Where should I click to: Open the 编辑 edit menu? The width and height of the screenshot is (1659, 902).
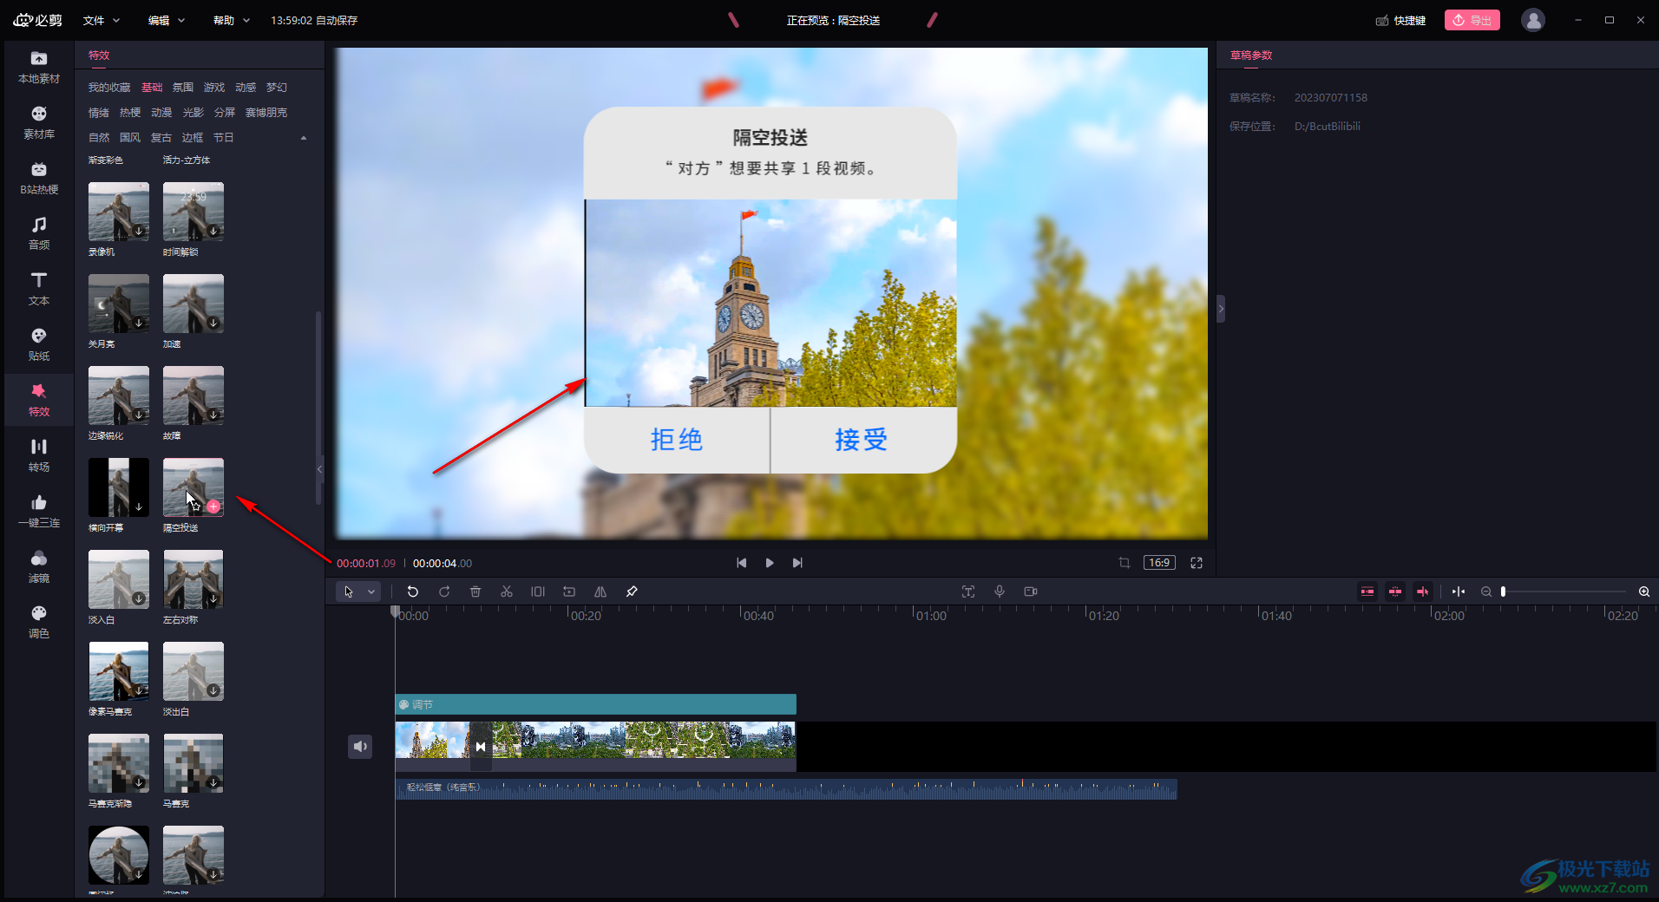coord(167,20)
